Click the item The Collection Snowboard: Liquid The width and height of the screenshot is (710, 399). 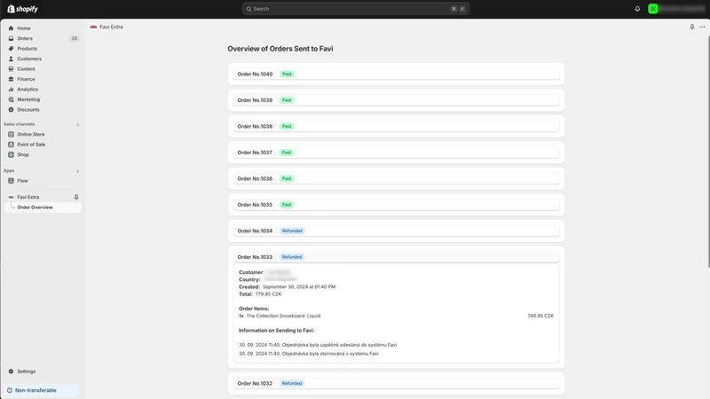pyautogui.click(x=283, y=316)
